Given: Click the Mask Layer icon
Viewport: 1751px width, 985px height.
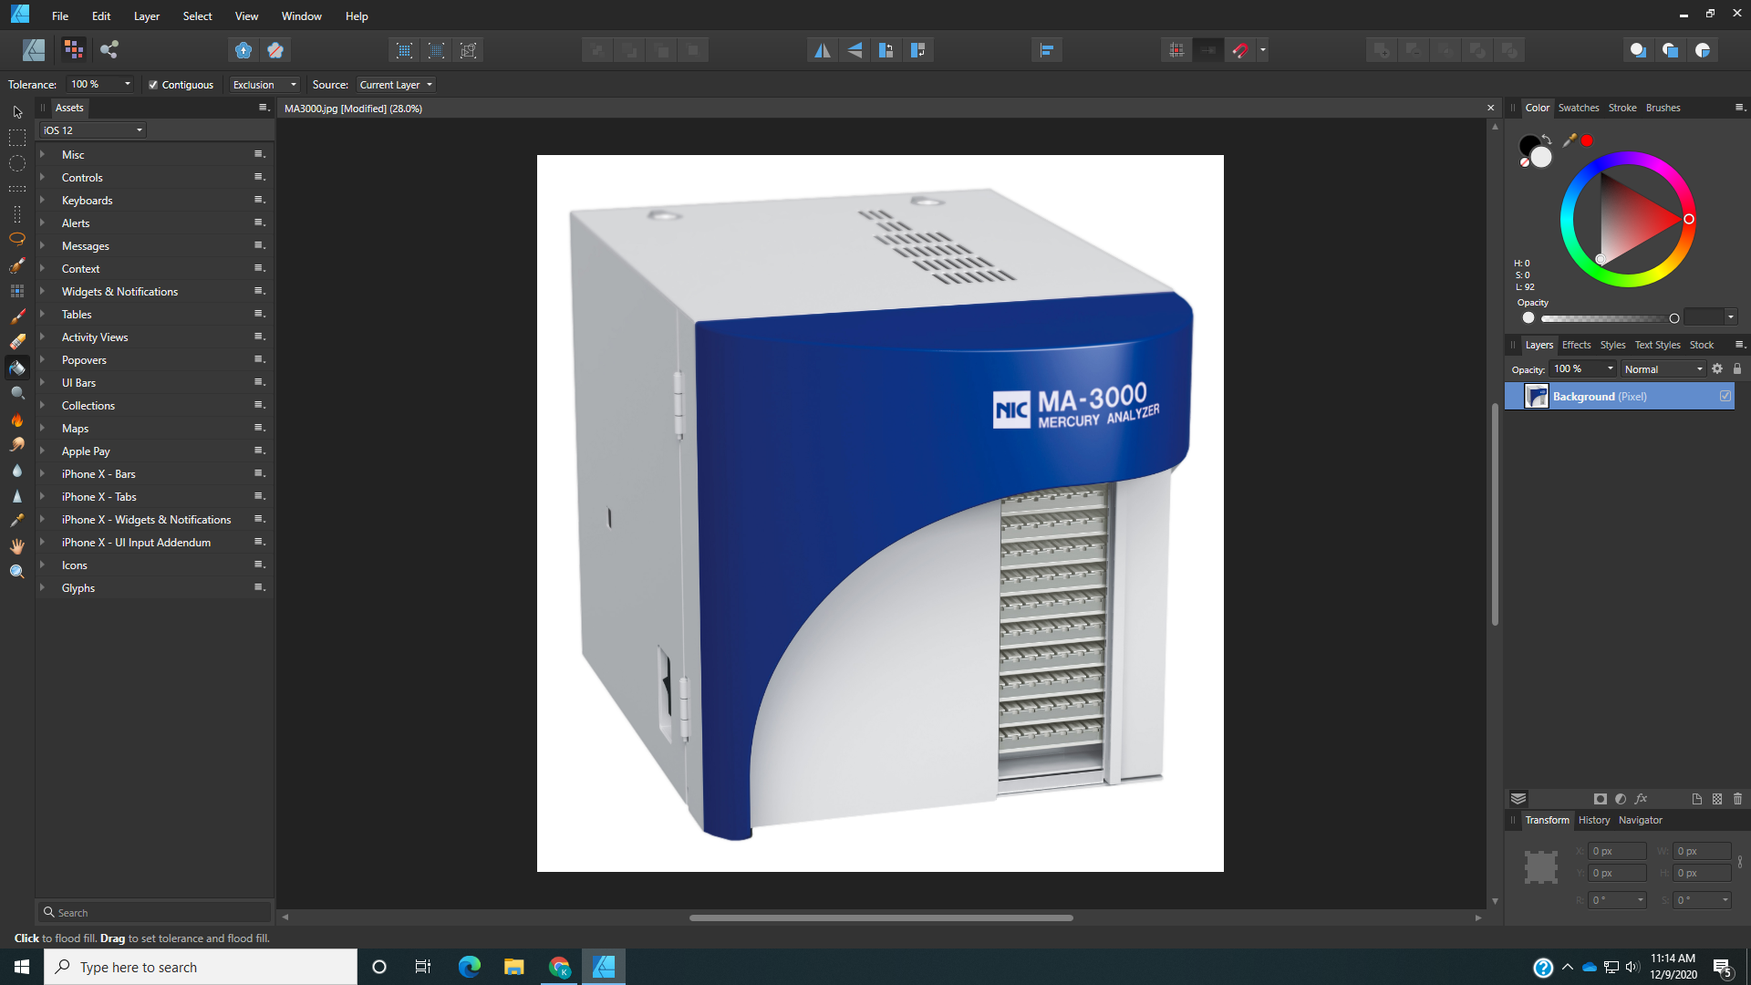Looking at the screenshot, I should click(x=1601, y=798).
